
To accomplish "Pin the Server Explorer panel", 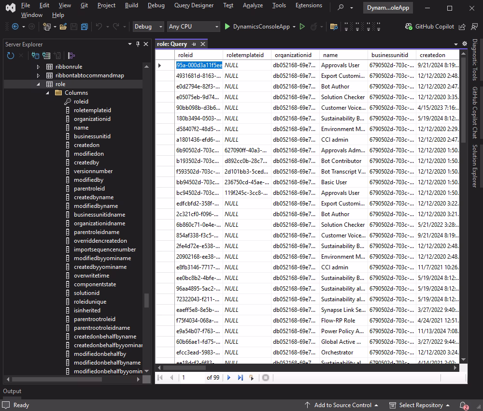I will pos(138,44).
